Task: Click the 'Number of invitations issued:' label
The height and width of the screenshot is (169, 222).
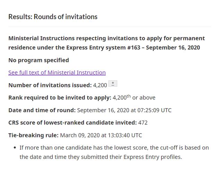Action: 50,85
